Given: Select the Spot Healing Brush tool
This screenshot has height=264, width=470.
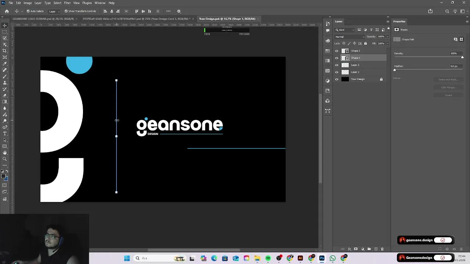Looking at the screenshot, I should pyautogui.click(x=5, y=70).
